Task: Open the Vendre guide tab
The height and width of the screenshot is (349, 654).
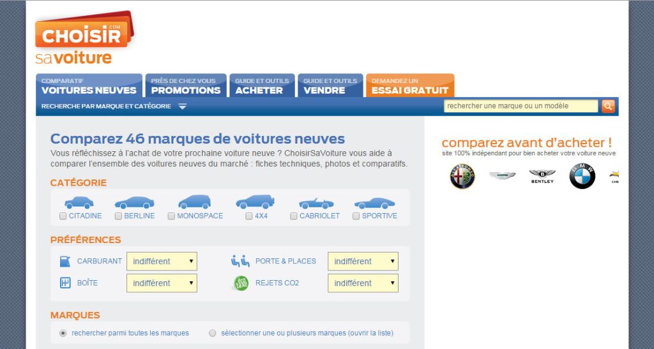Action: tap(330, 85)
